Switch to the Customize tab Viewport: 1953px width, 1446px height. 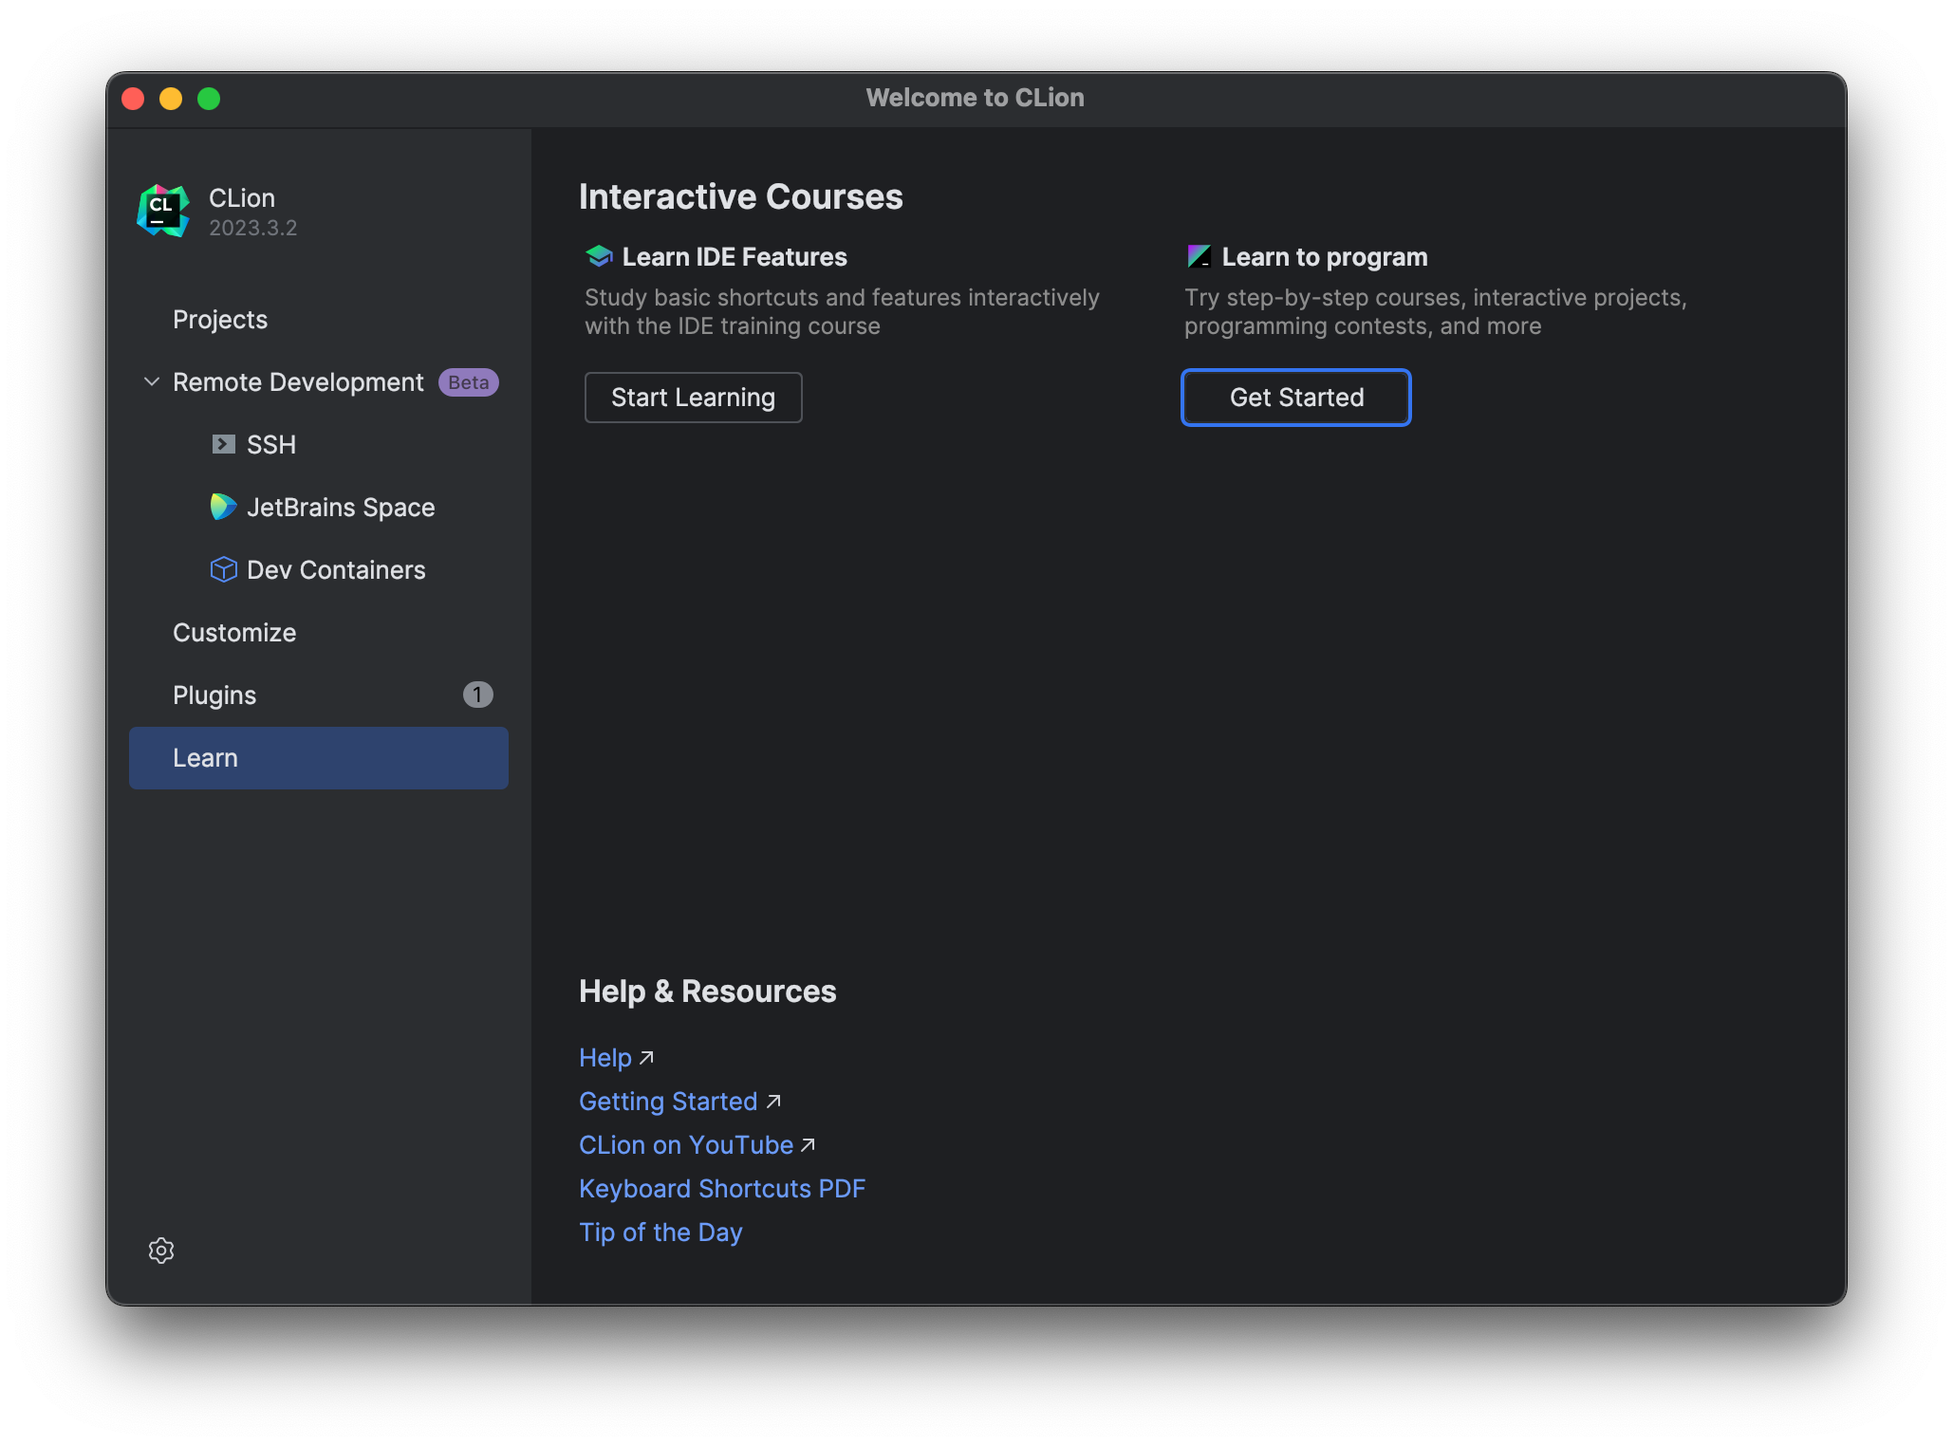234,633
